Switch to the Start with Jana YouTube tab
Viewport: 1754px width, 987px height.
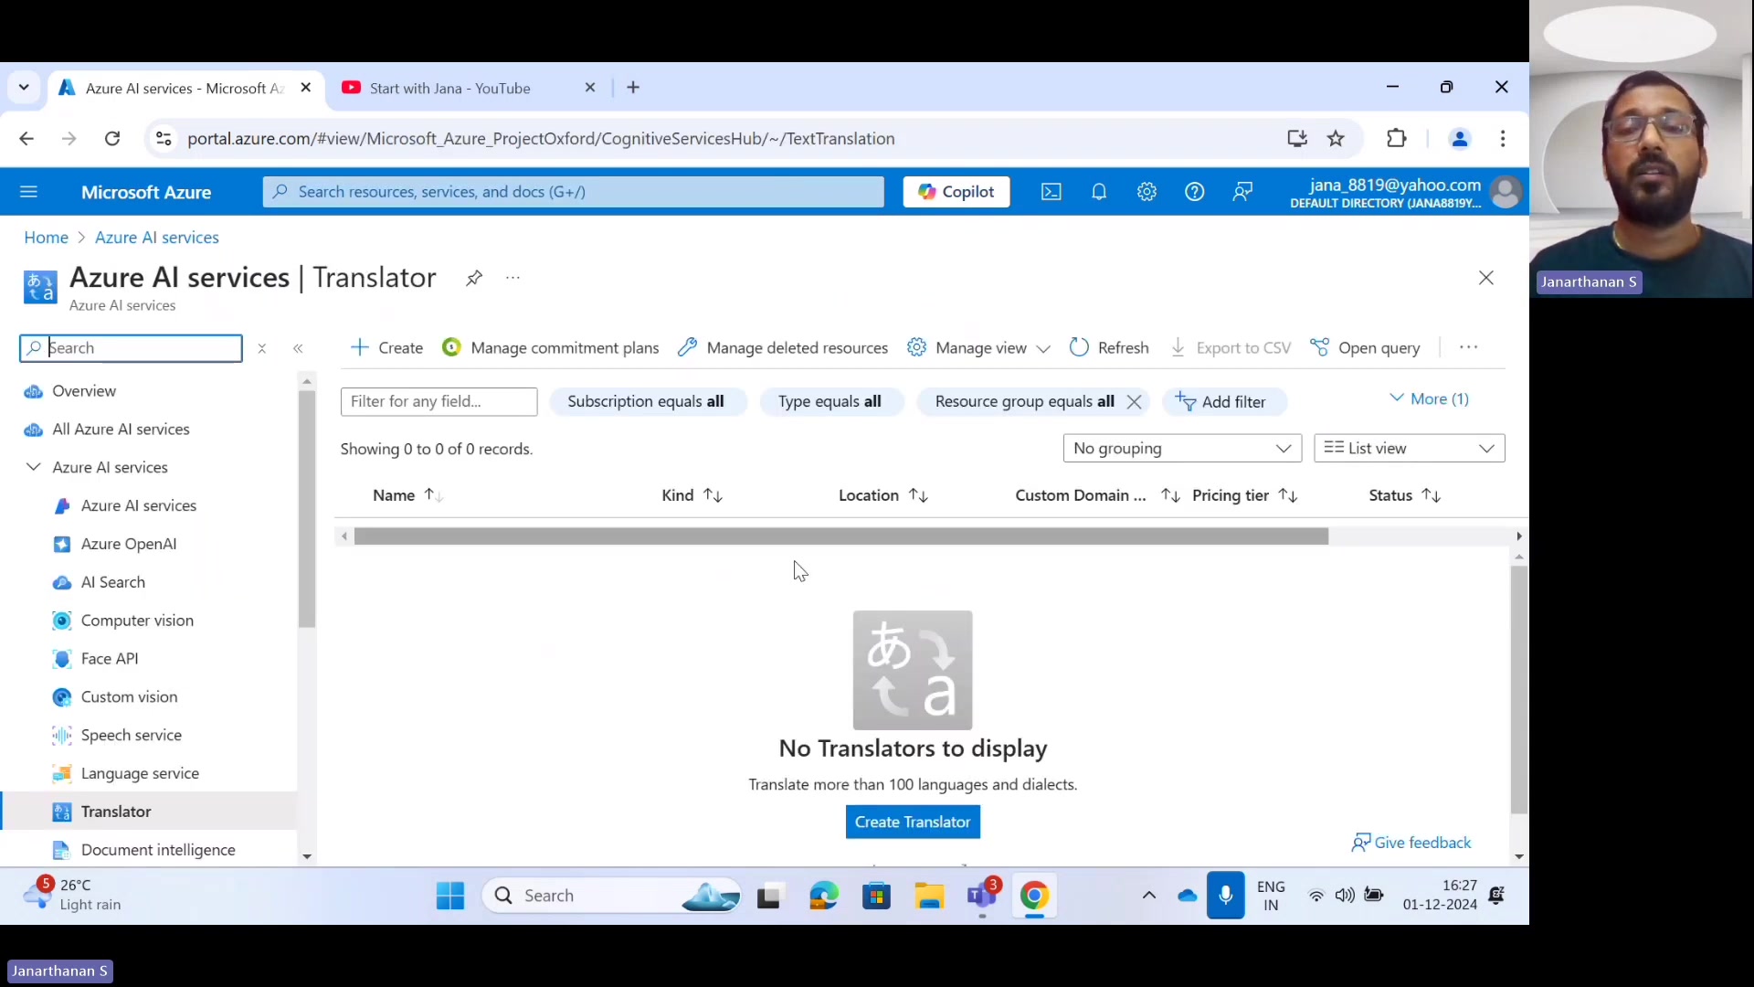pyautogui.click(x=450, y=87)
